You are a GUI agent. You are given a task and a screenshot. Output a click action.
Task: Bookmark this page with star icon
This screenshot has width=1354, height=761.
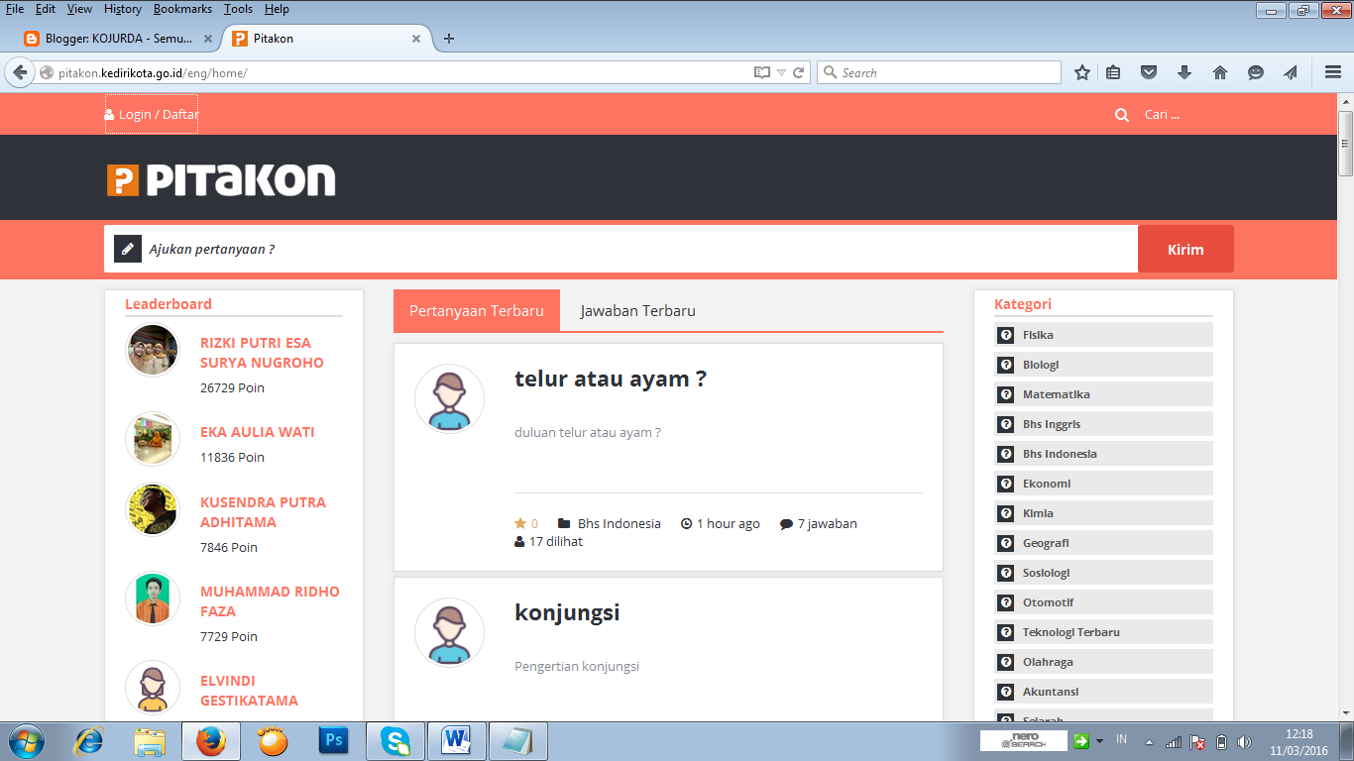click(x=1082, y=72)
